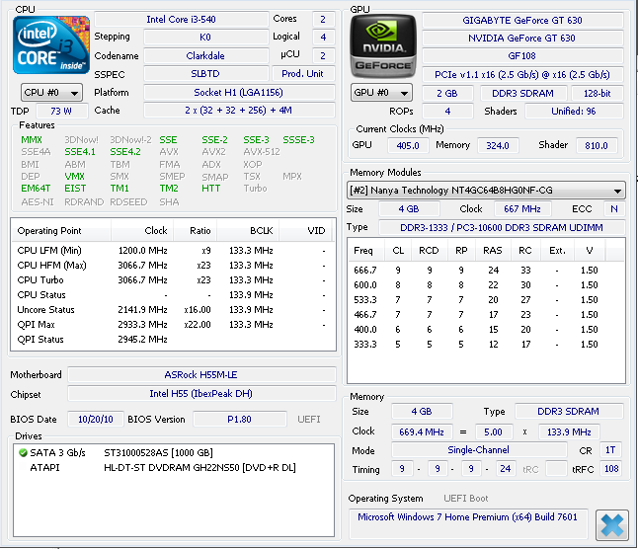
Task: Select the CPU HFM (Max) row
Action: coord(173,266)
